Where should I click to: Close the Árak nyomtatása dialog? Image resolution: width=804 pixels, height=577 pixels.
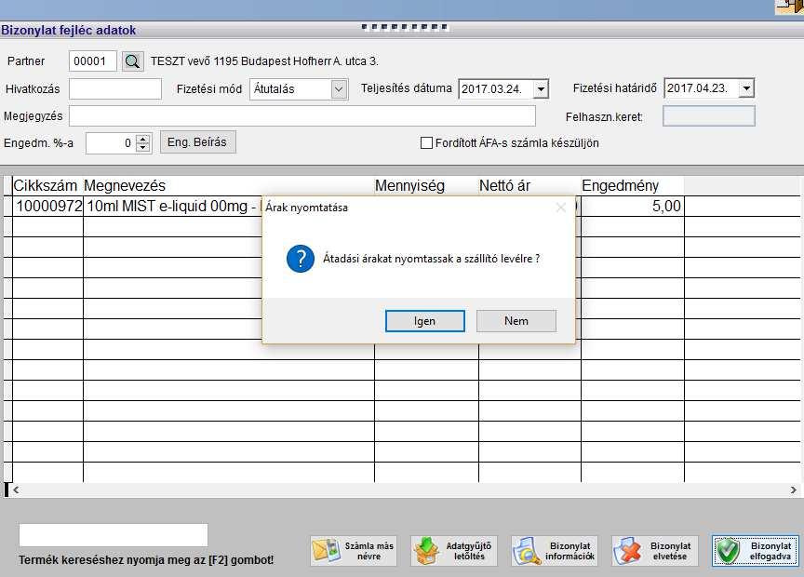click(x=561, y=208)
